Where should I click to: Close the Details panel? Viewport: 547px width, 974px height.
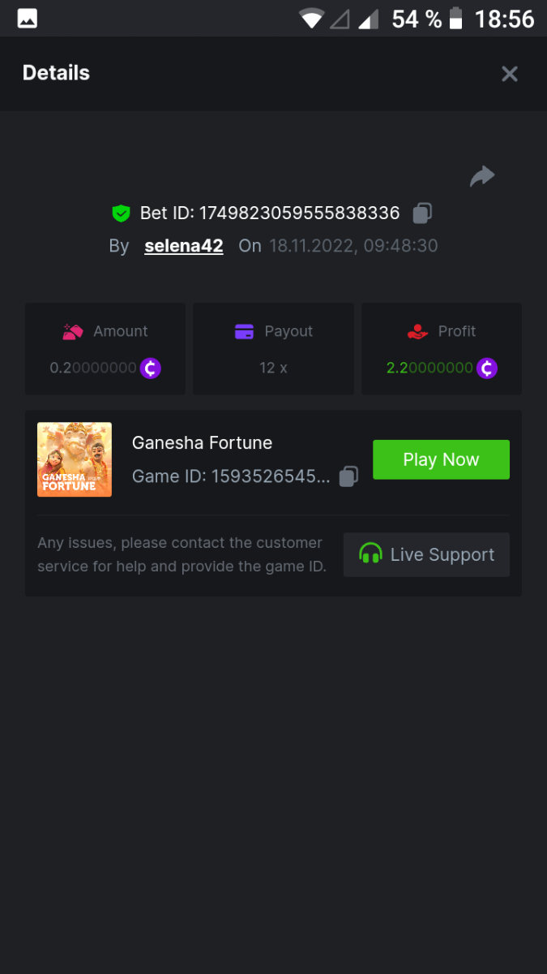510,74
